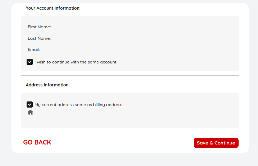This screenshot has width=258, height=166.
Task: Click the light gray page background below the card
Action: (x=129, y=160)
